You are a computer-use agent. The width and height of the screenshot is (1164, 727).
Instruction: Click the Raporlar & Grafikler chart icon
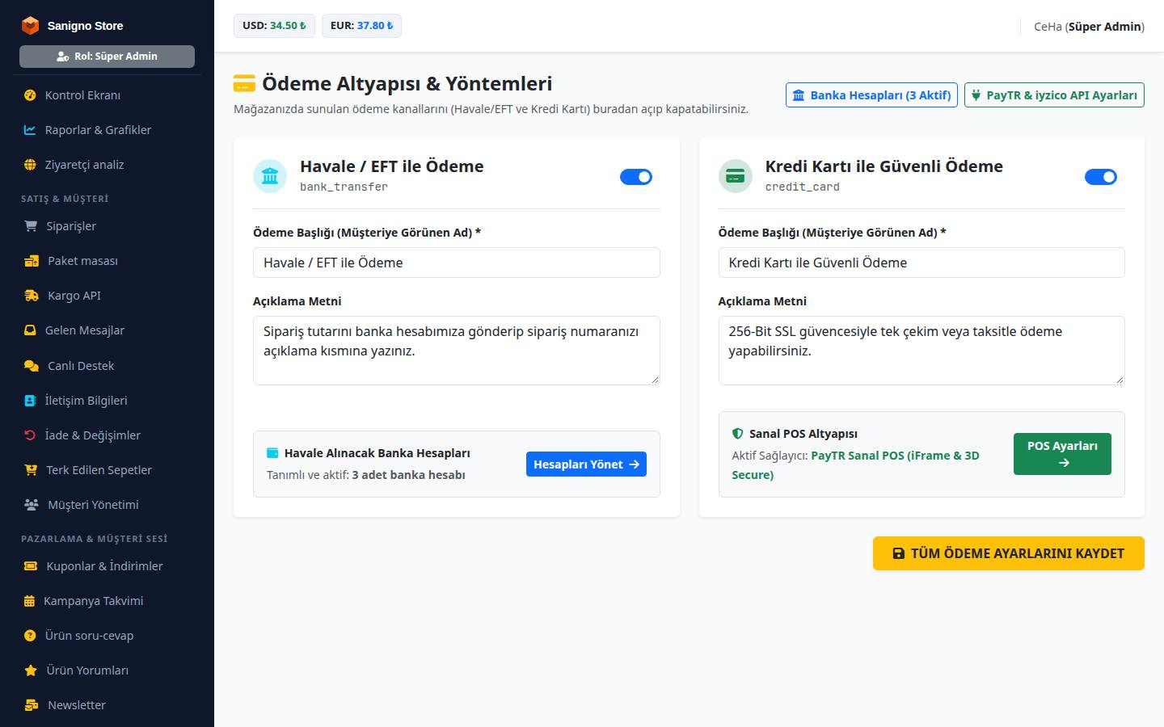pos(30,130)
